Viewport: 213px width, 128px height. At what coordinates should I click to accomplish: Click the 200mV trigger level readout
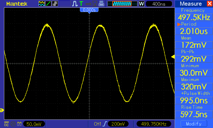coord(118,124)
